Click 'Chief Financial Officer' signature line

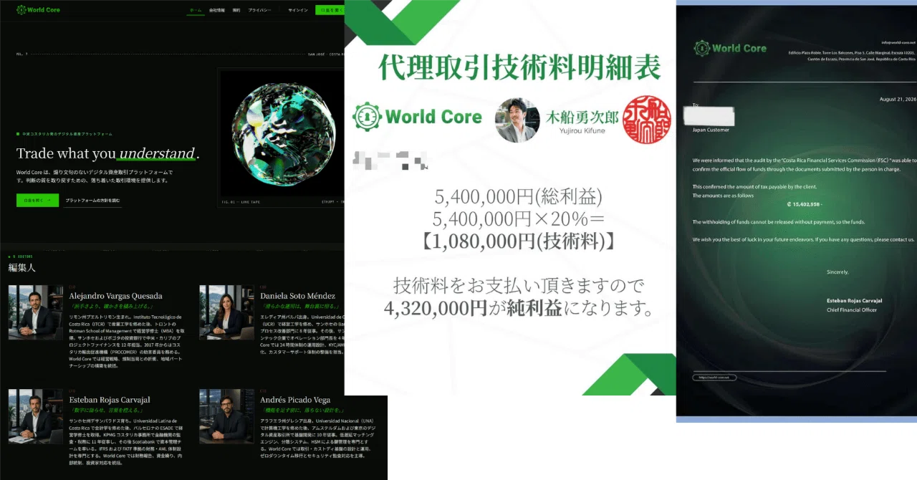[852, 310]
